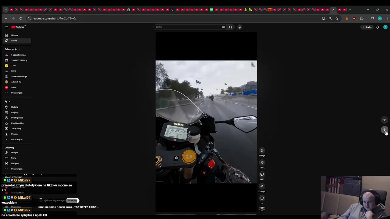Viewport: 390px width, 219px height.
Task: Click browser back button
Action: coord(6,19)
